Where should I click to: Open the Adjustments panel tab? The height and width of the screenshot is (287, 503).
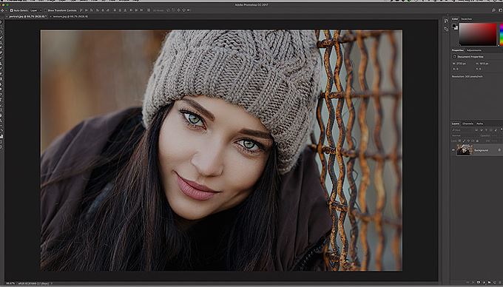(x=474, y=50)
